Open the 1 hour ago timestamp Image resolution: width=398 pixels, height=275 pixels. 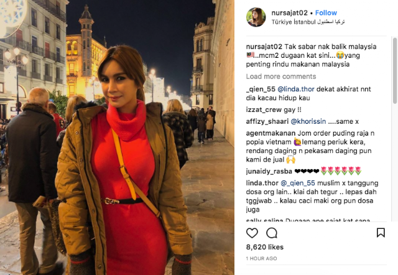(261, 258)
